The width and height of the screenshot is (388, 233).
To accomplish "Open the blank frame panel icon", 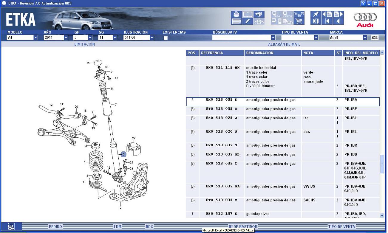I will (x=248, y=14).
